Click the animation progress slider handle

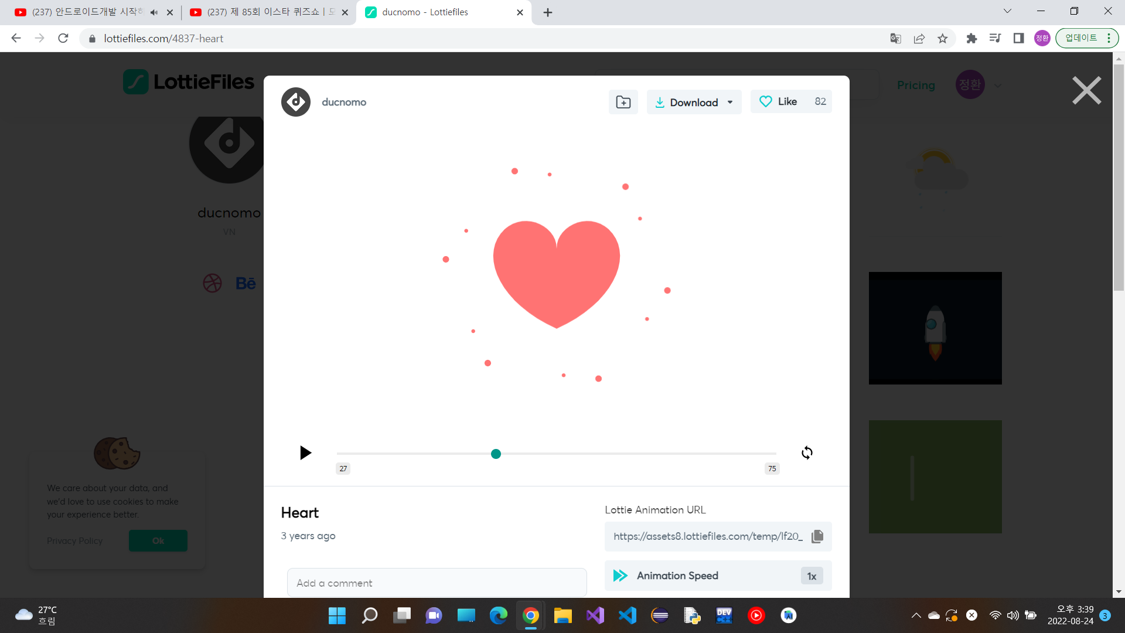(x=496, y=454)
